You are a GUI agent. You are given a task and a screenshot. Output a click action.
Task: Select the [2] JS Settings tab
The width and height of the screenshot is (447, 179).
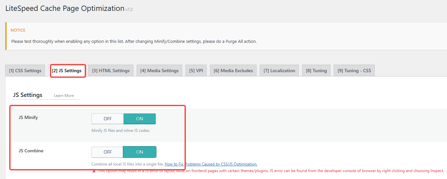coord(67,71)
